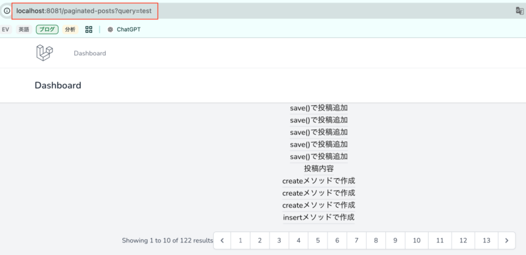The height and width of the screenshot is (255, 526).
Task: Open the ChatGPT bookmark
Action: (124, 30)
